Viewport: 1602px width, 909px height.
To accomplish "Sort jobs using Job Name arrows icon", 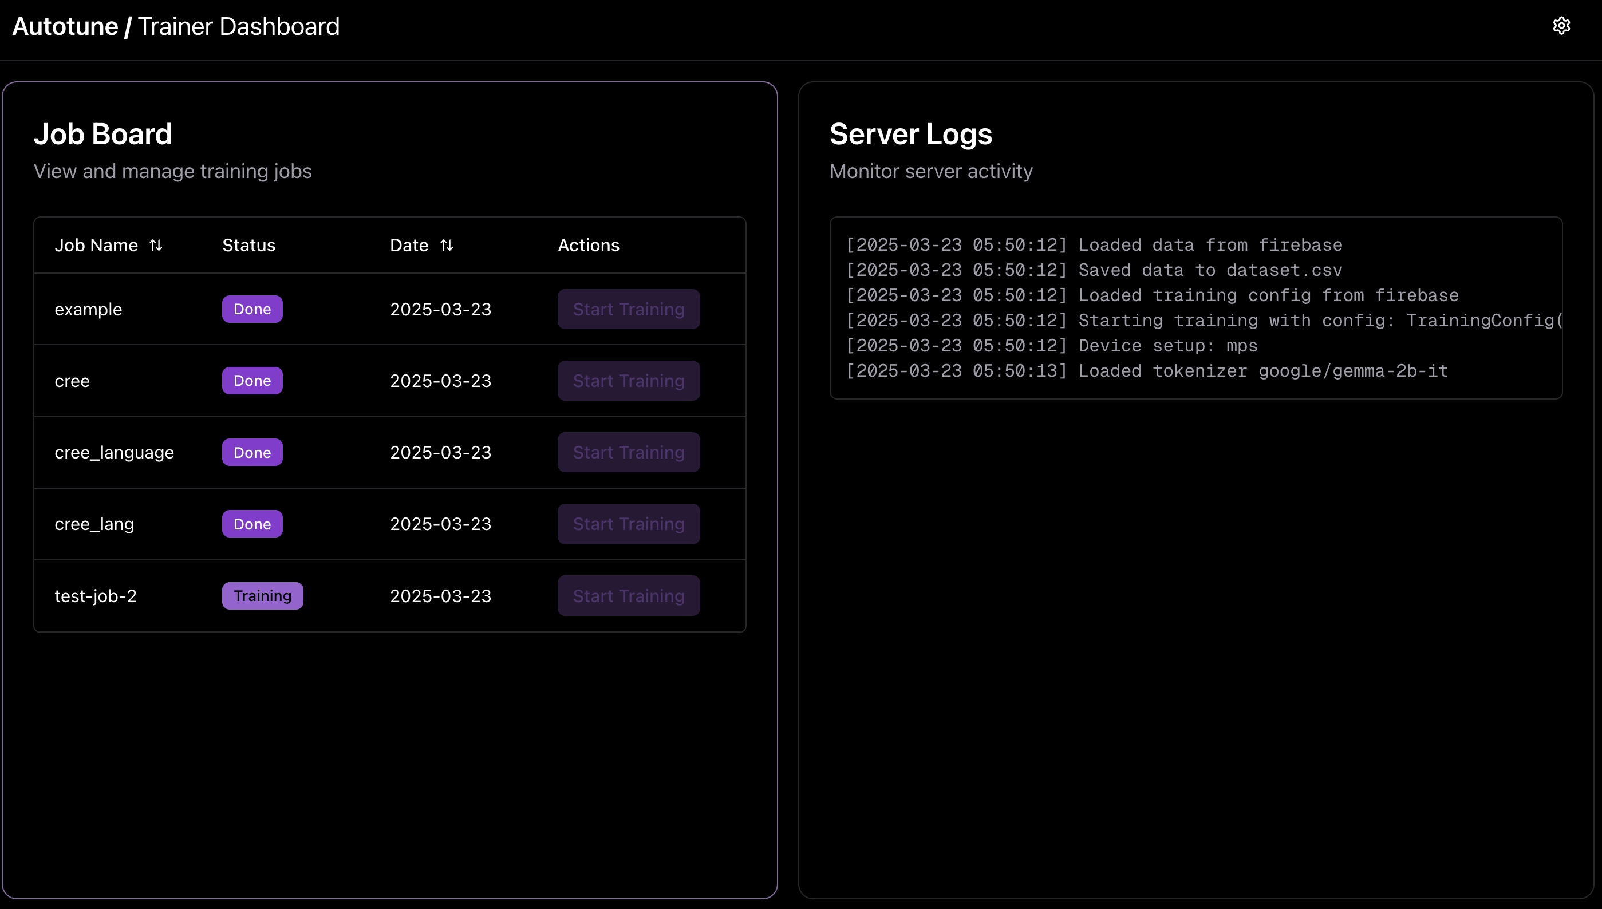I will [x=156, y=246].
